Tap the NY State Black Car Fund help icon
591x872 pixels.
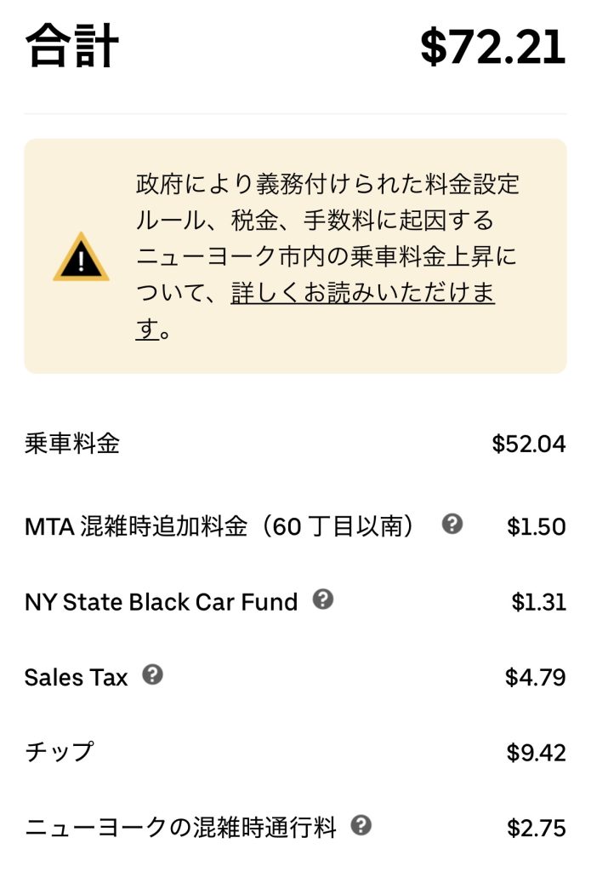click(322, 599)
